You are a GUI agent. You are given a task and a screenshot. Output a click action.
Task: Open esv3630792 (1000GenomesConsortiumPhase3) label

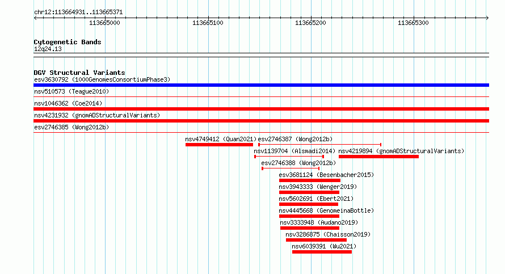pyautogui.click(x=102, y=79)
